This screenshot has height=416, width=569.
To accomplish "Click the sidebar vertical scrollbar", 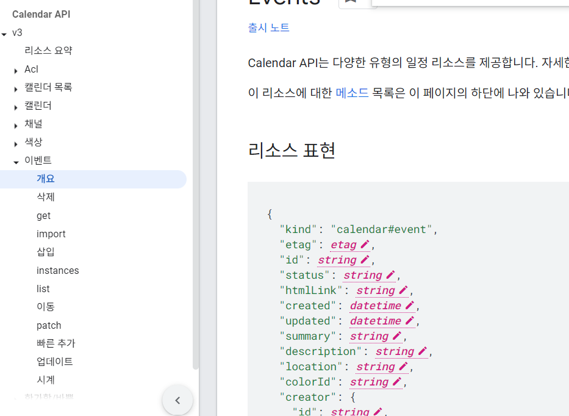I will (196, 184).
